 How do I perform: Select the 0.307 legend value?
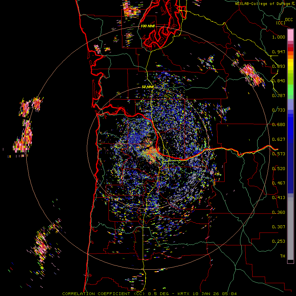pos(279,227)
